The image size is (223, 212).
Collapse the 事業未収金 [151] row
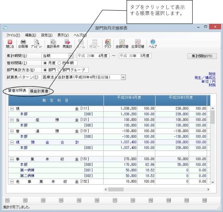pos(12,159)
